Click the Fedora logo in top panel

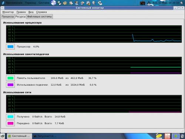(x=3, y=3)
